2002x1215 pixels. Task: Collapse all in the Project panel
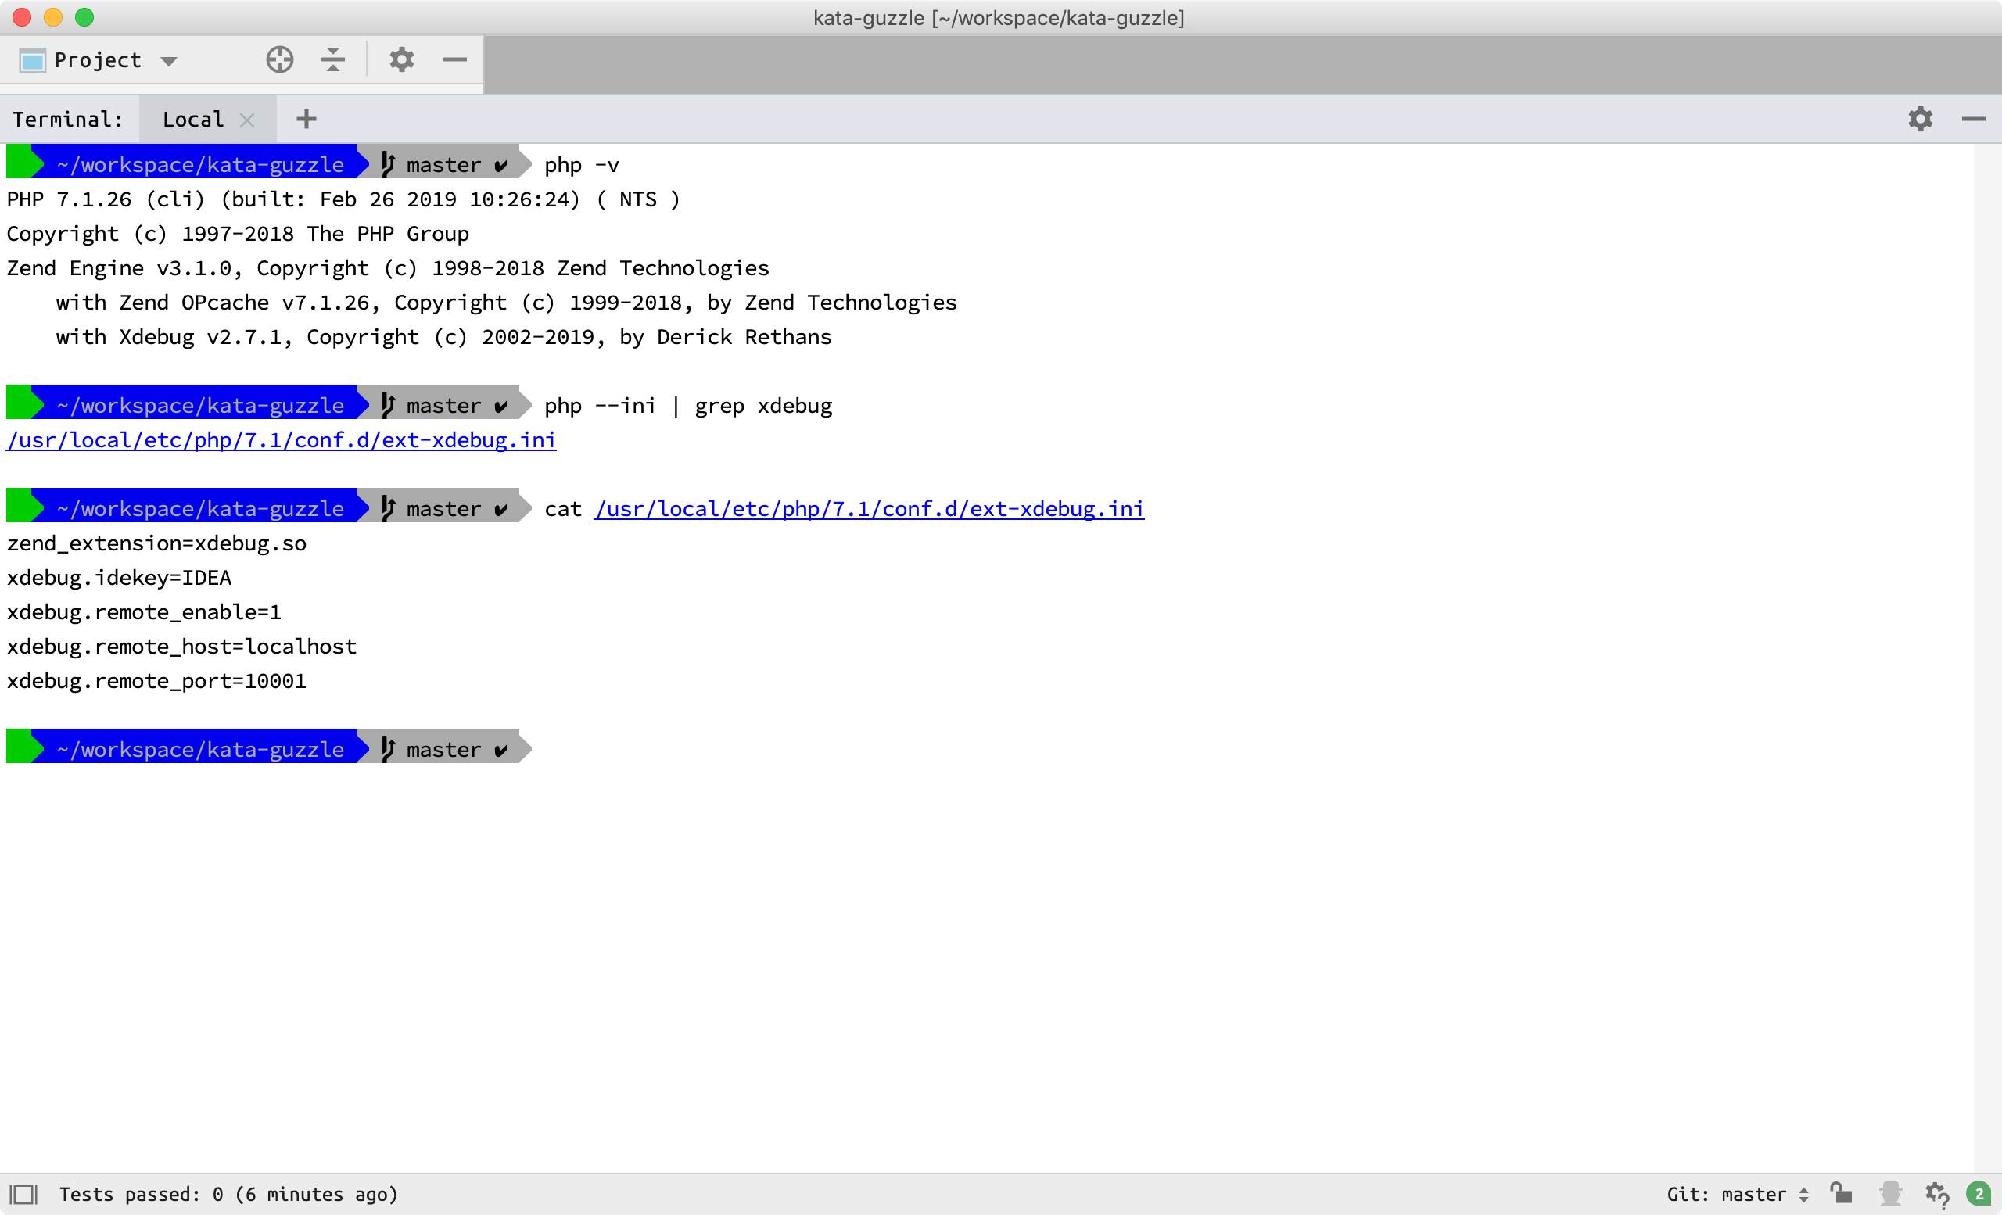coord(332,60)
